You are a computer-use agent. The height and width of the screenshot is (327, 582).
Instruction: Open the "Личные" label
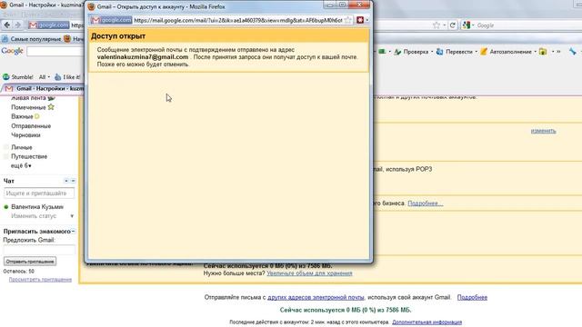pos(22,147)
